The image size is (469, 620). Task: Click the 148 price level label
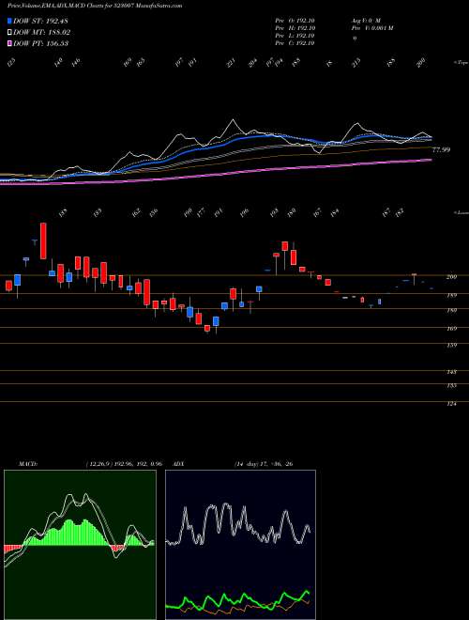coord(452,372)
